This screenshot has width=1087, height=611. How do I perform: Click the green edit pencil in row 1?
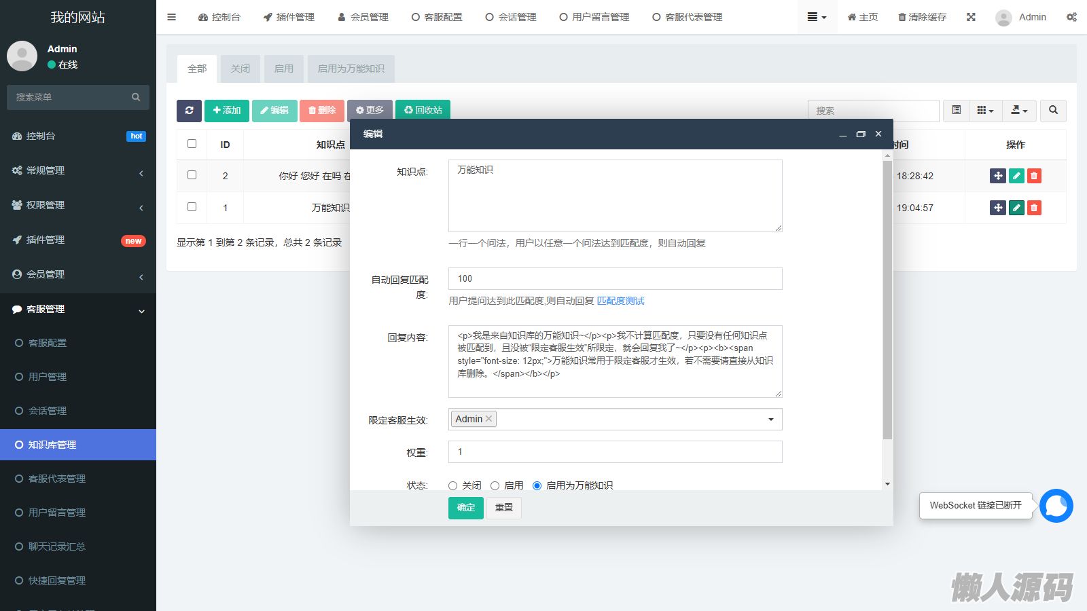tap(1016, 208)
